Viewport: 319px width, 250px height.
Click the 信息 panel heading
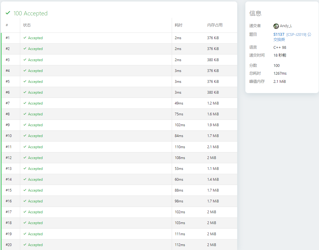click(x=255, y=14)
